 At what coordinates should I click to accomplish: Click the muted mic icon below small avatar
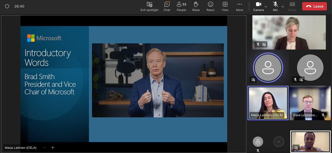click(258, 151)
